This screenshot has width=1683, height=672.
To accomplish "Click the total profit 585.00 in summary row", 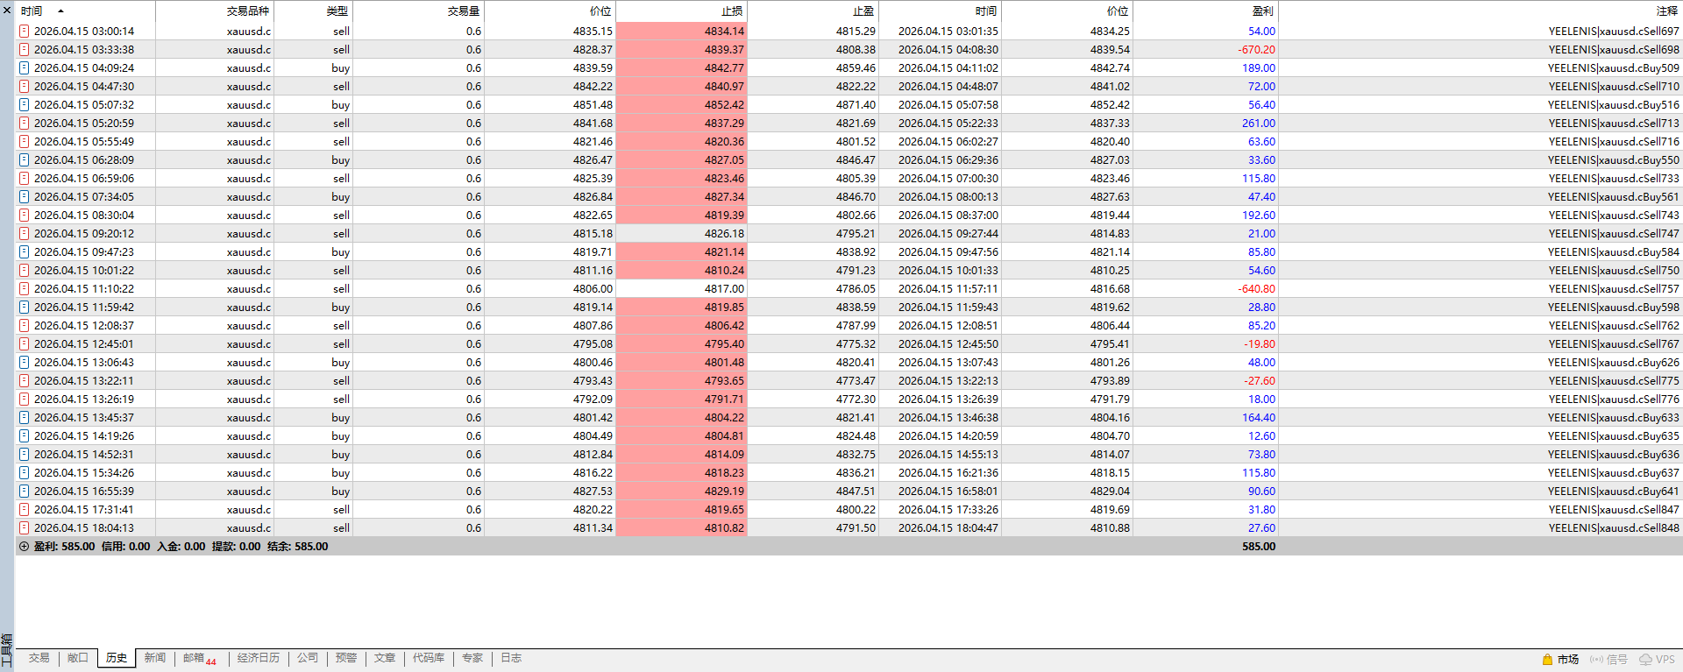I will (1259, 546).
